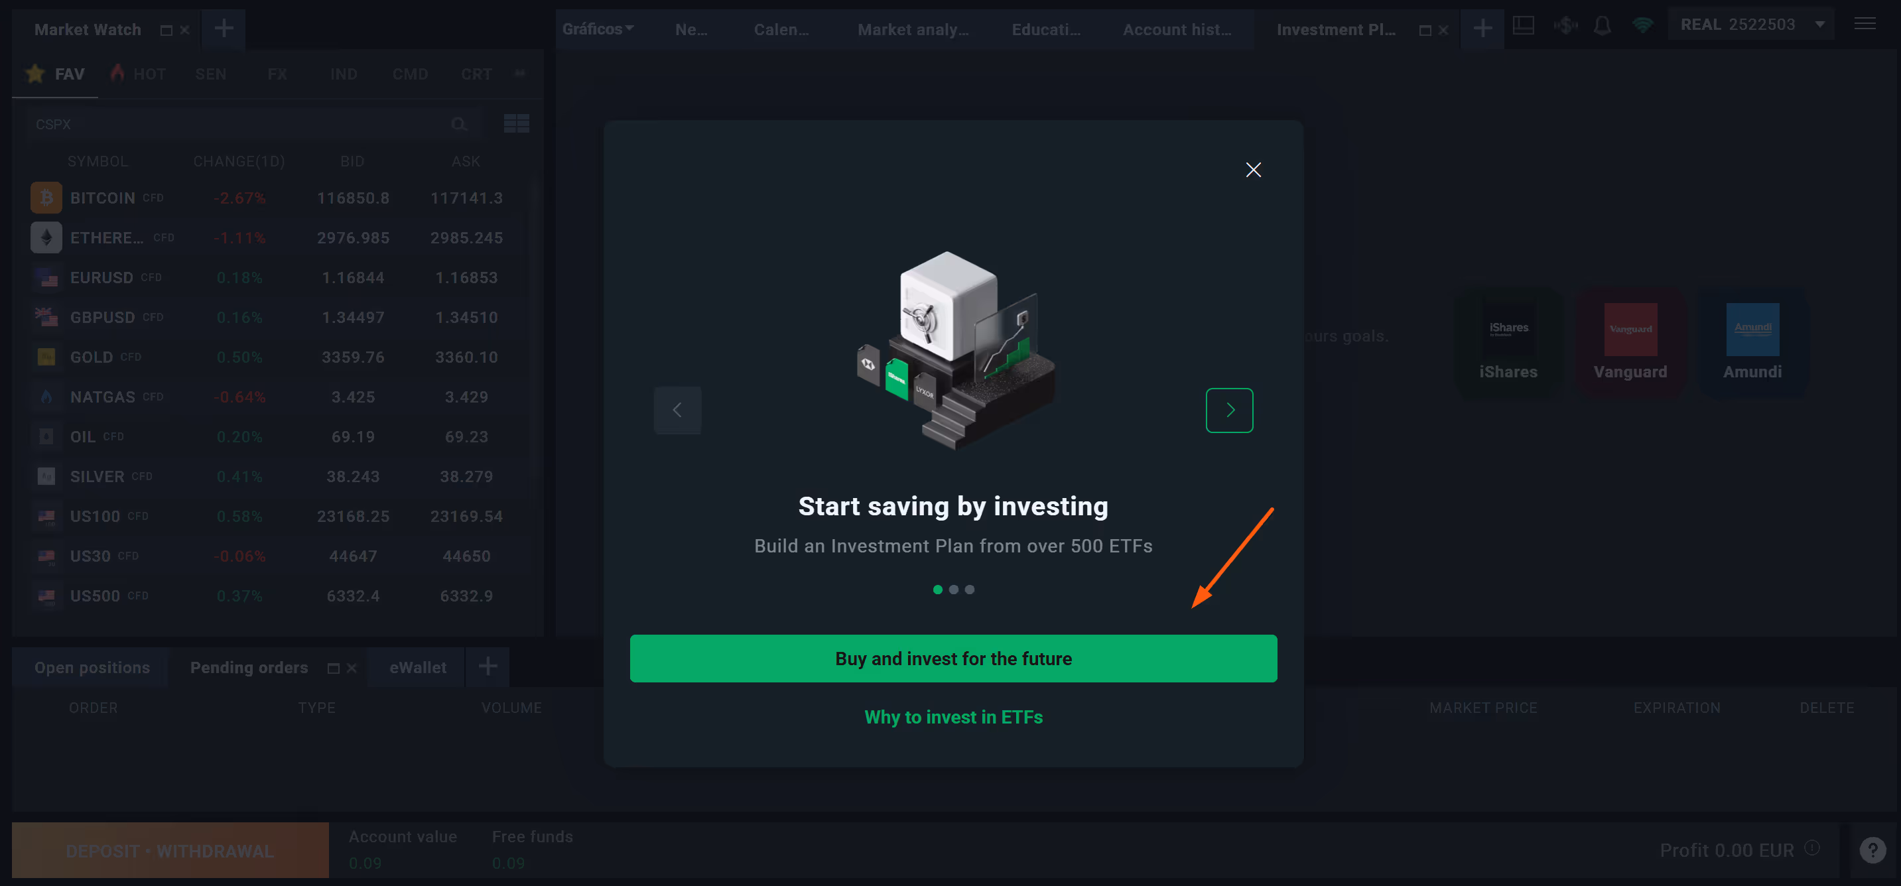The height and width of the screenshot is (886, 1901).
Task: Switch Market Watch to grid view icon
Action: point(516,123)
